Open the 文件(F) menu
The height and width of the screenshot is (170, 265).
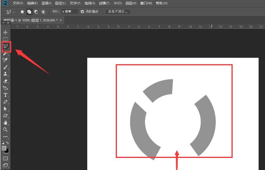pos(18,3)
